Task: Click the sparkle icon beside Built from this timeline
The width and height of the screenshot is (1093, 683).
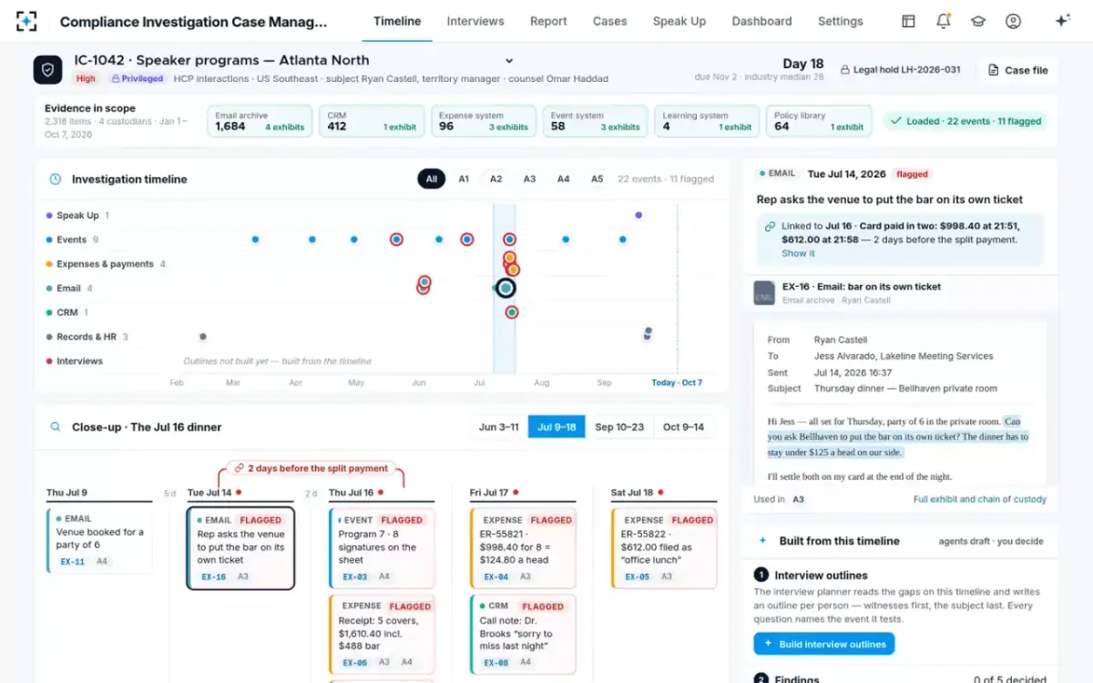Action: coord(762,541)
